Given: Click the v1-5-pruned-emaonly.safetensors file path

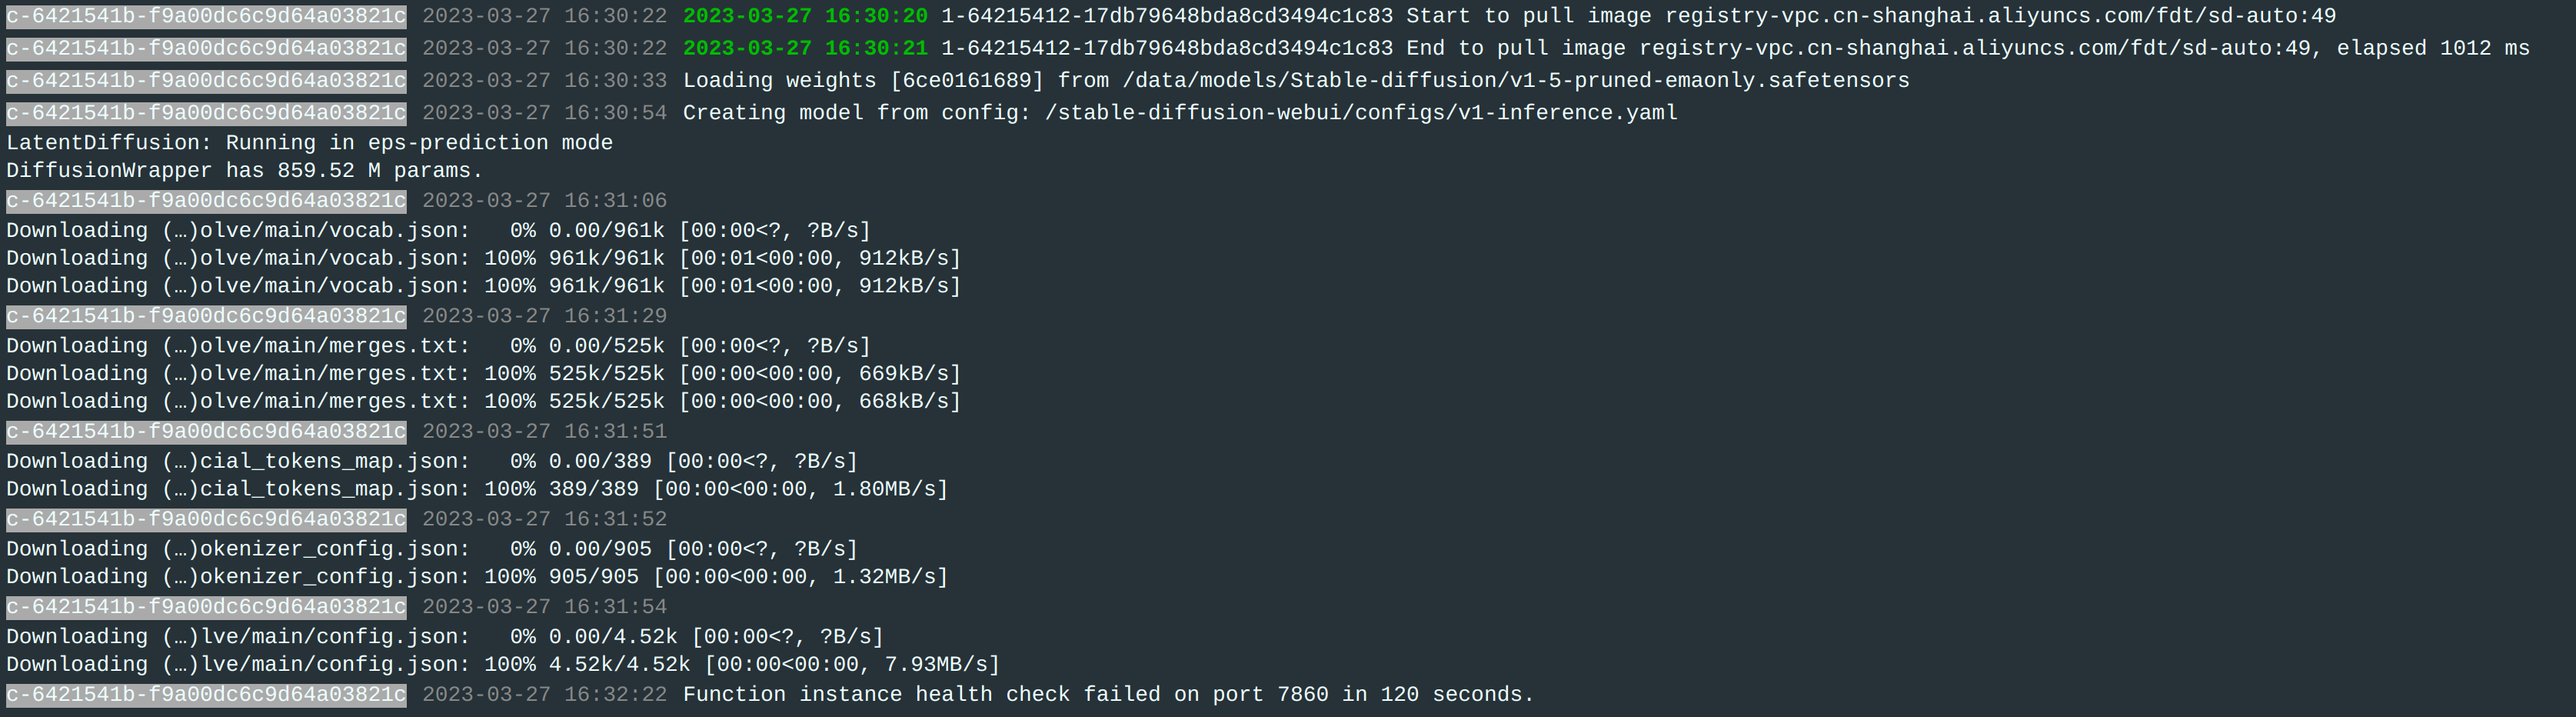Looking at the screenshot, I should [x=1516, y=80].
